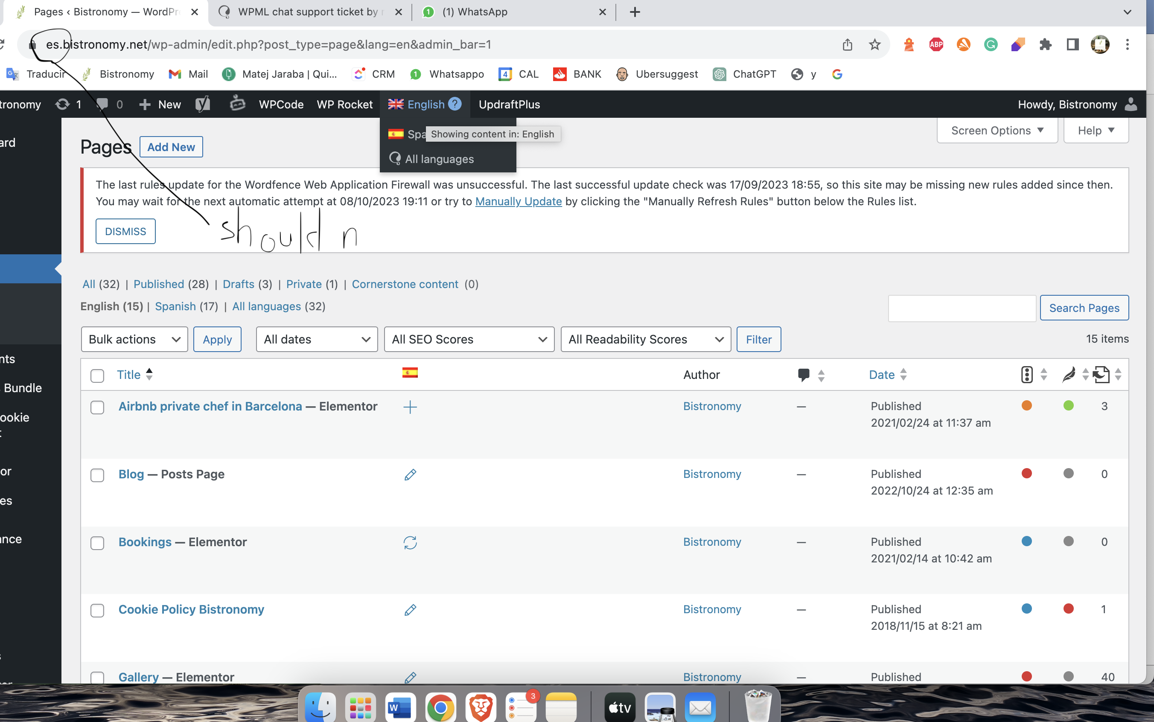Open the Grammarly extension icon
Image resolution: width=1154 pixels, height=722 pixels.
point(991,44)
